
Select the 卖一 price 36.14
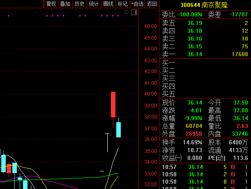[x=195, y=54]
